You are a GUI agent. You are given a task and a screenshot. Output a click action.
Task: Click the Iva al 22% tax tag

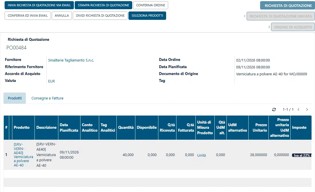302,155
